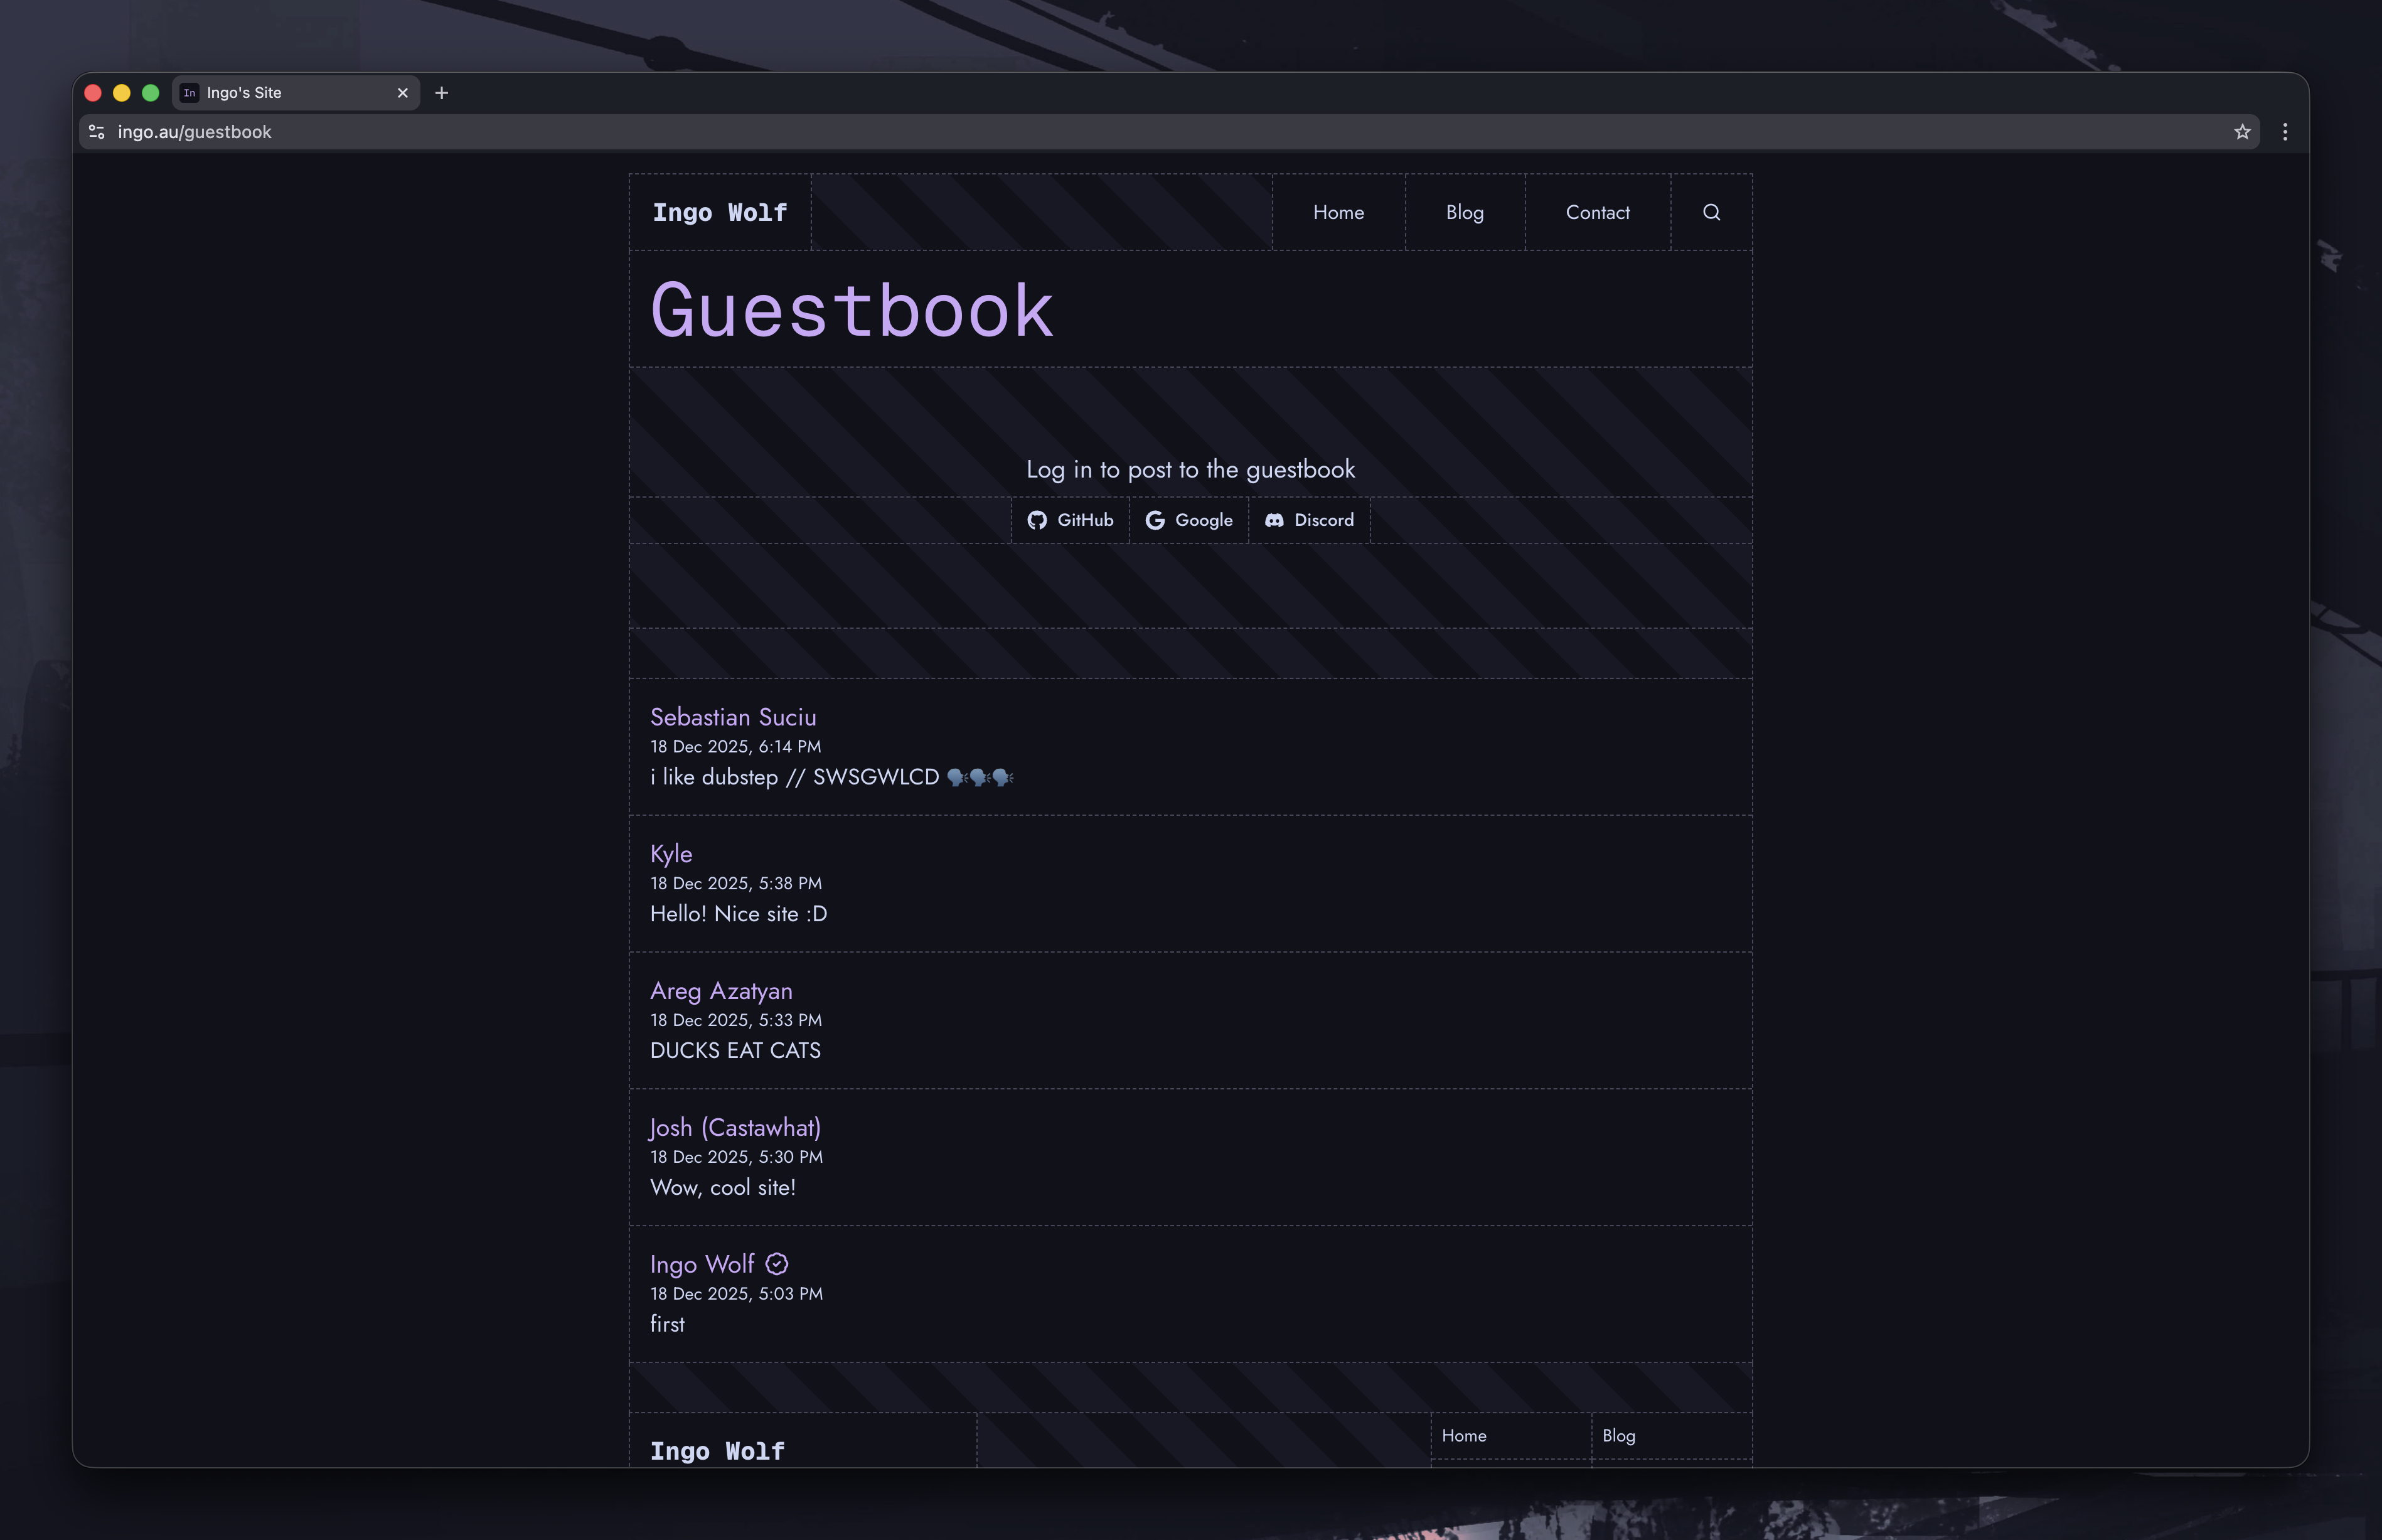Log in with the GitHub button
Screen dimensions: 2382x1540
tap(1070, 520)
